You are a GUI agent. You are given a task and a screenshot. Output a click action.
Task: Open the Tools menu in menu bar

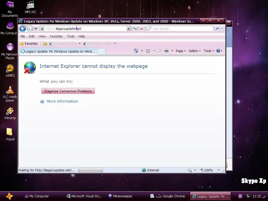coord(71,36)
